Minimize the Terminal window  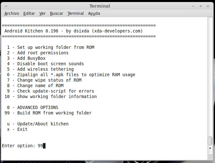pos(193,6)
